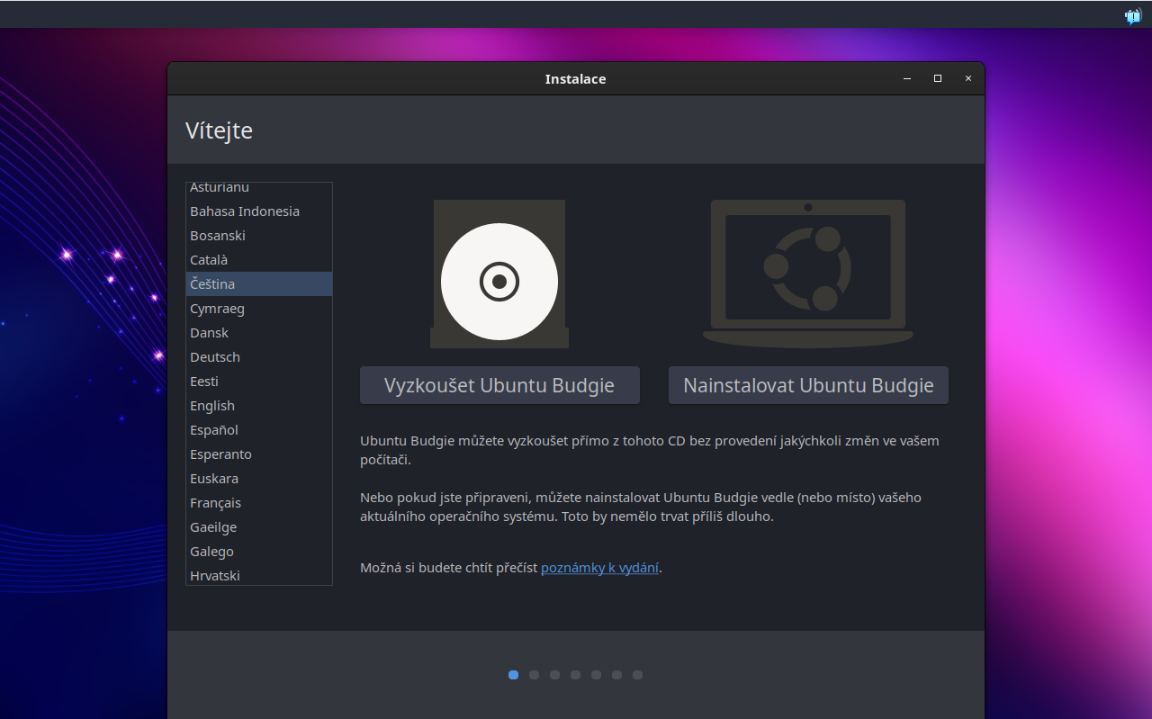Close the Instalace window
This screenshot has height=719, width=1152.
tap(968, 78)
